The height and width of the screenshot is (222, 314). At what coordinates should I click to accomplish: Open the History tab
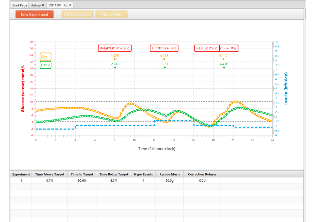tap(36, 5)
